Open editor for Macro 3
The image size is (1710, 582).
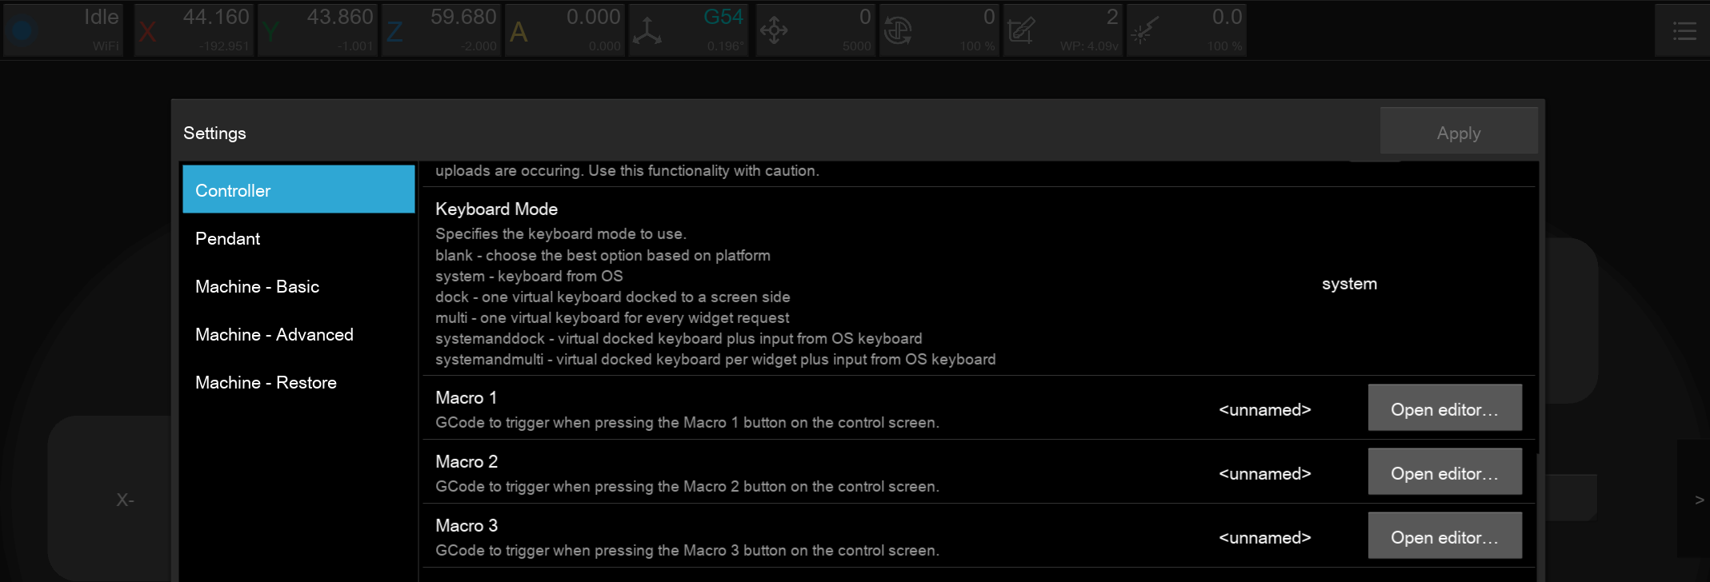[x=1444, y=537]
